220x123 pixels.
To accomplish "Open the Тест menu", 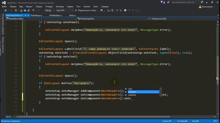I will (x=78, y=6).
